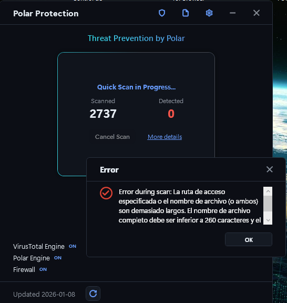
Task: Open settings via the gear icon
Action: point(209,13)
